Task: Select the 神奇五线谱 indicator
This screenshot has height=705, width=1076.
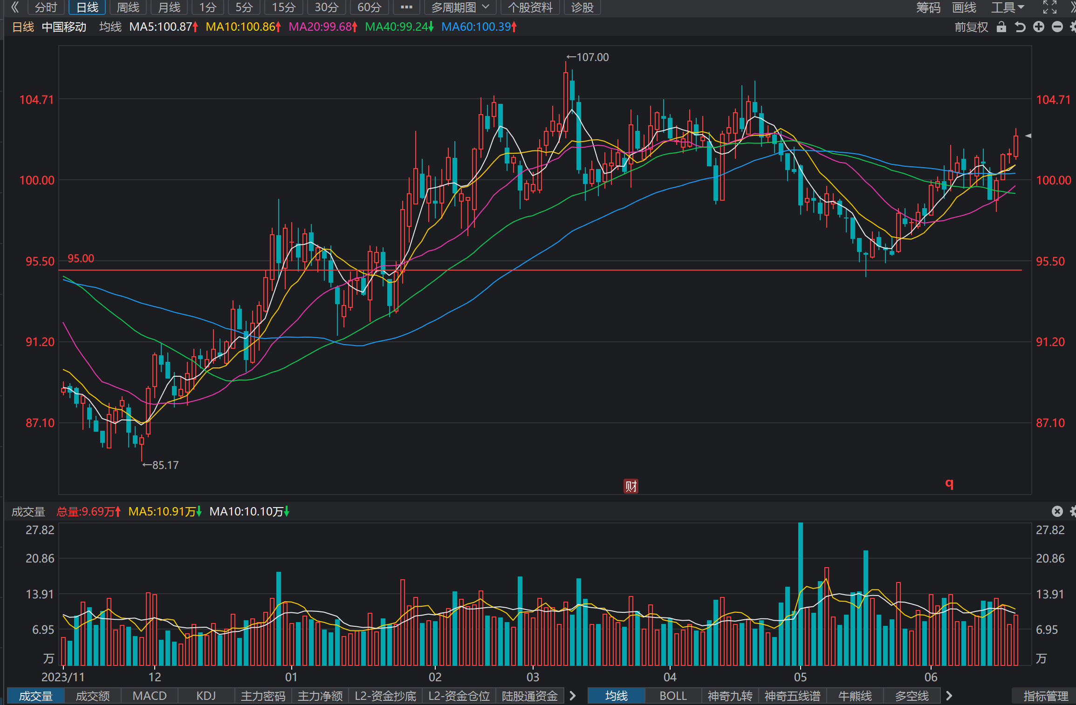Action: tap(792, 696)
